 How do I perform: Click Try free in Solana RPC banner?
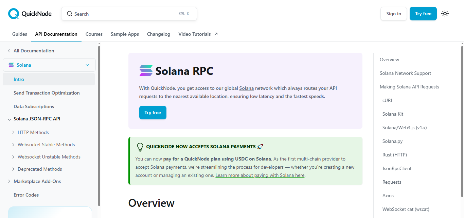[x=153, y=113]
